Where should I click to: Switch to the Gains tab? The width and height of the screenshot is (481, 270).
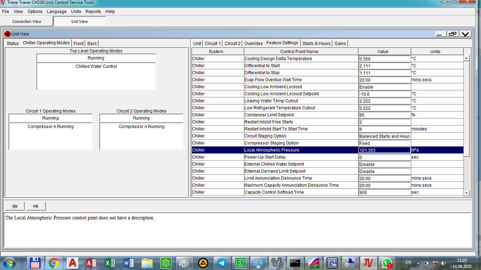pyautogui.click(x=340, y=43)
